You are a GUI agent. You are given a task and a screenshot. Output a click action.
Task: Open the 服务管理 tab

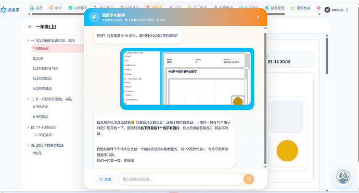[275, 8]
